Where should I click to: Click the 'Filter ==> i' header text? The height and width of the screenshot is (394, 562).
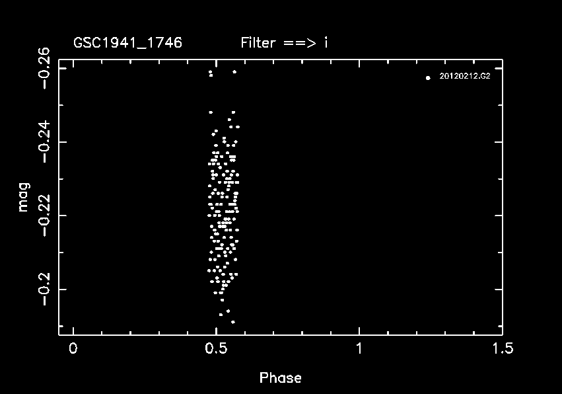285,44
